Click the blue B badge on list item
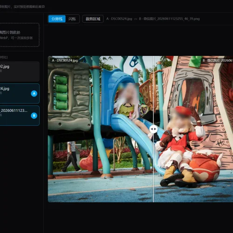Image resolution: width=233 pixels, height=233 pixels. point(34,116)
